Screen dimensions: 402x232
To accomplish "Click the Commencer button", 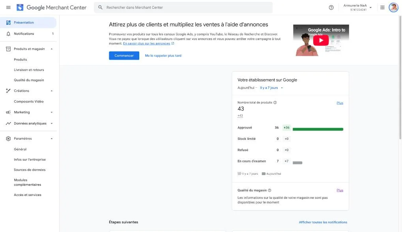I will point(124,55).
